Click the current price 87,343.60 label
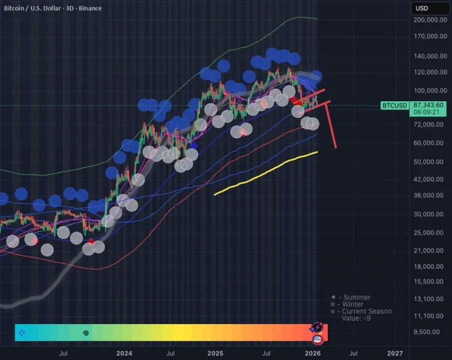 [x=428, y=105]
